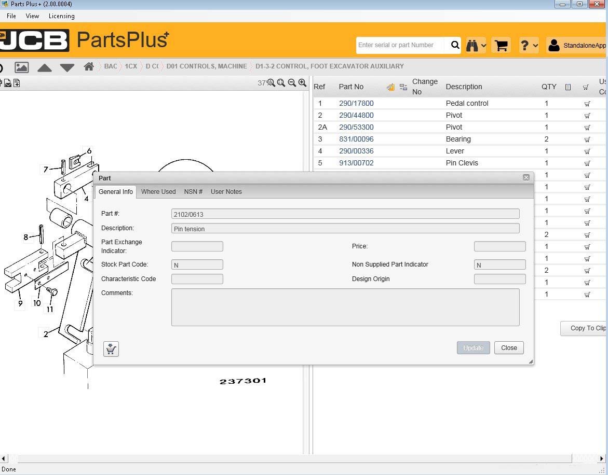The height and width of the screenshot is (475, 608).
Task: Click the Comments text area
Action: [x=345, y=307]
